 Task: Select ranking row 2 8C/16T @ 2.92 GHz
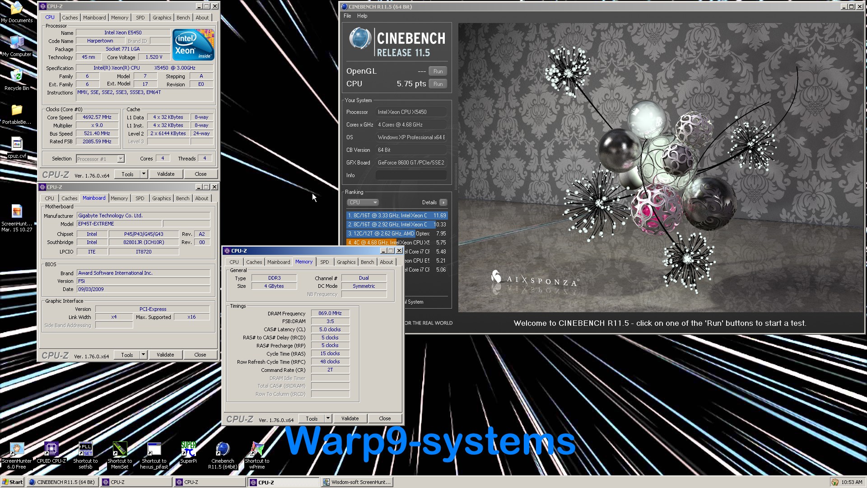tap(397, 225)
